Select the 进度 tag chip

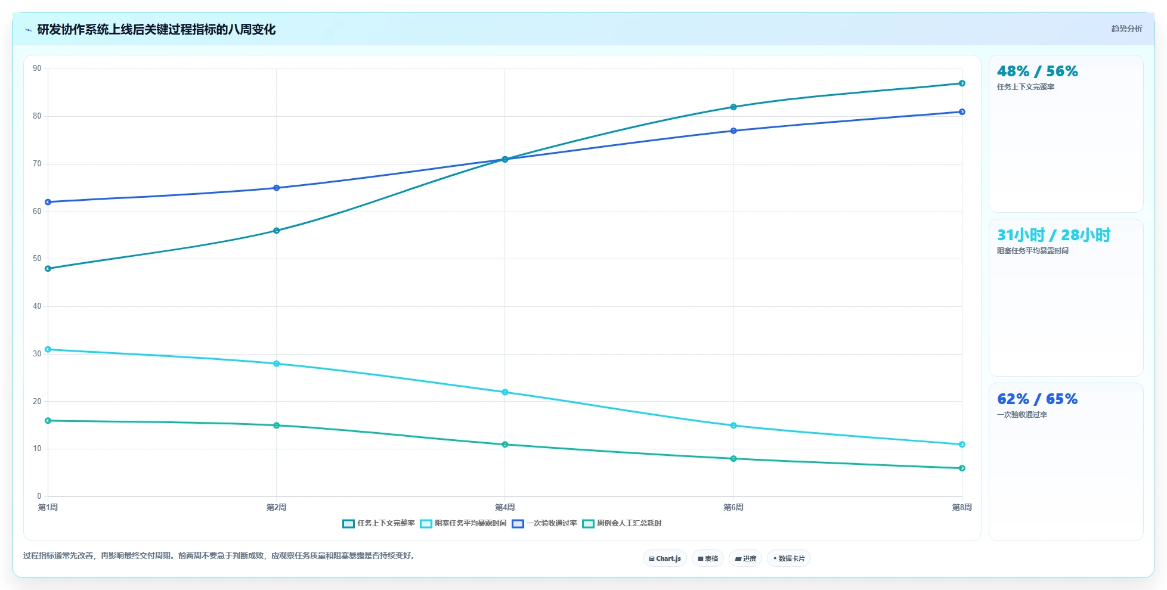point(745,558)
